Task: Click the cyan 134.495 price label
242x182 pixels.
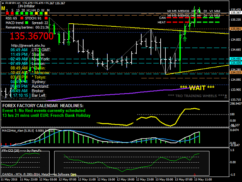Action: pyautogui.click(x=235, y=59)
